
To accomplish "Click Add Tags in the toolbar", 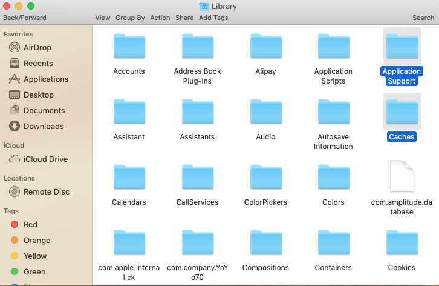I will click(213, 18).
